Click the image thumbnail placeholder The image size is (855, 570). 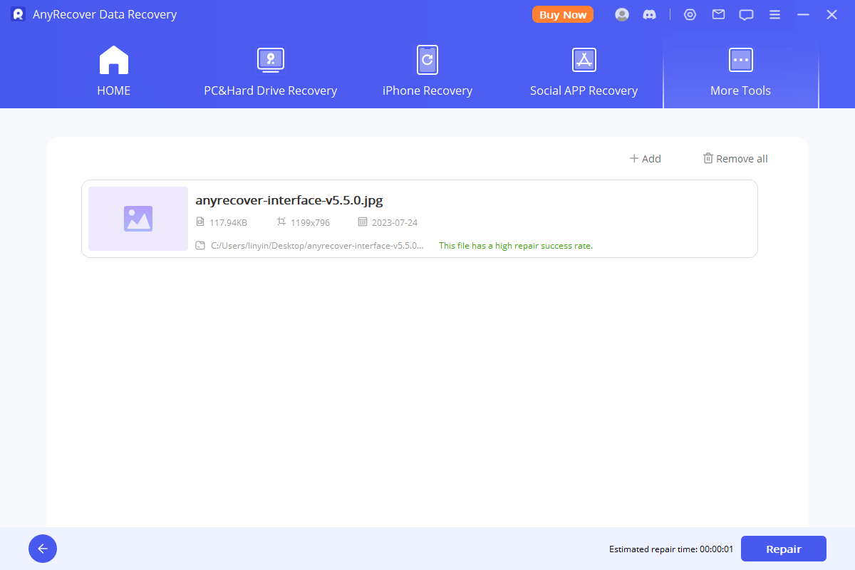(138, 219)
